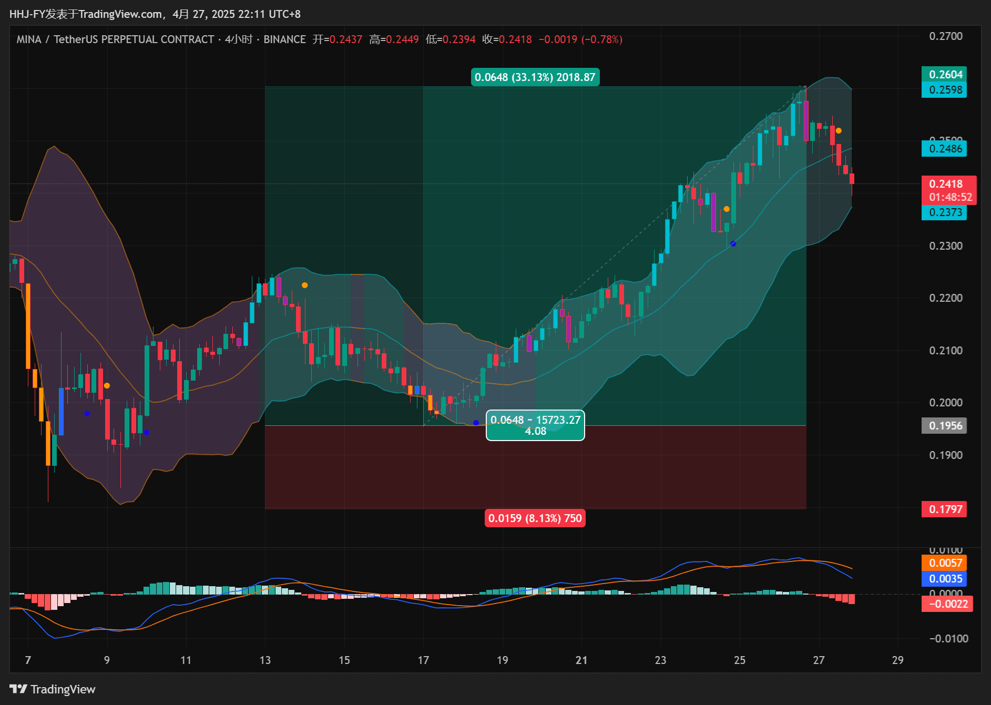Click the HHJ-FY发表于TradingView.com header text
This screenshot has height=705, width=991.
pyautogui.click(x=86, y=14)
